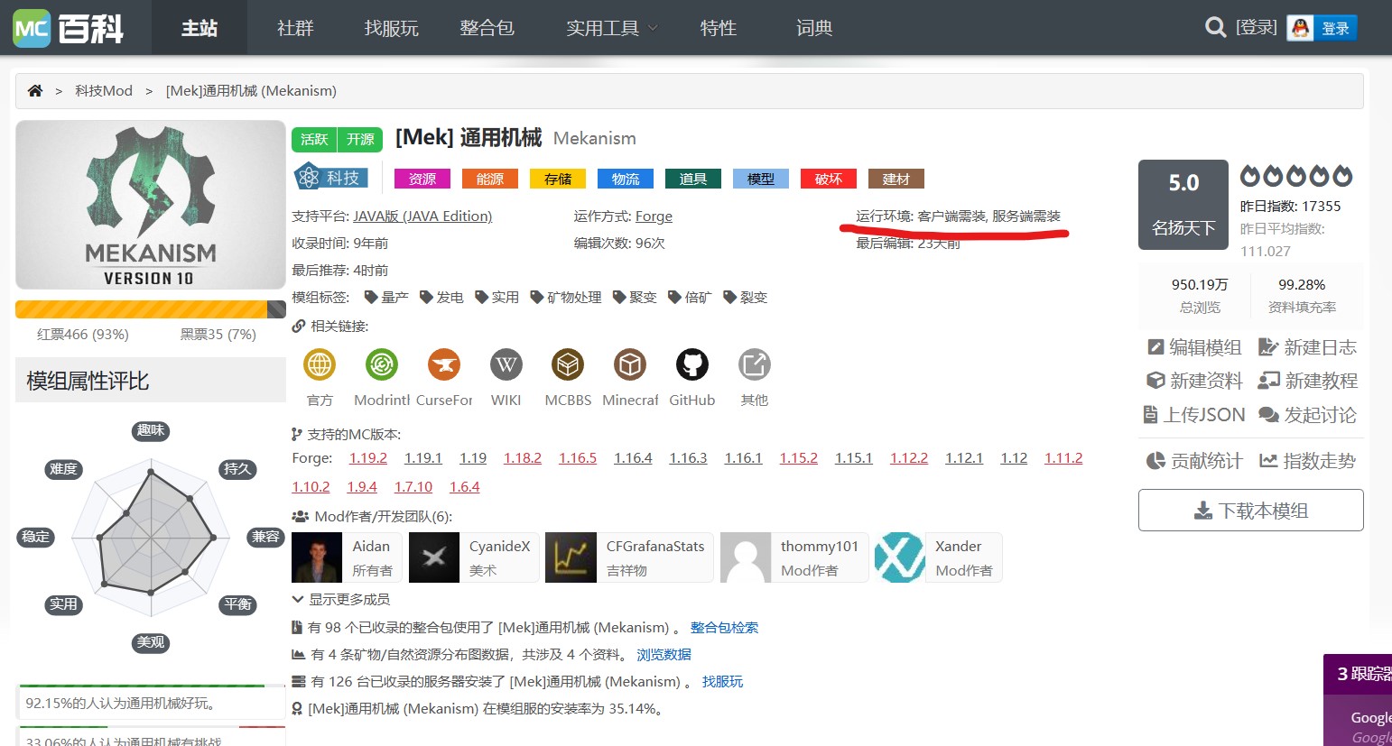Open the Modrinth link icon
This screenshot has width=1392, height=746.
[x=382, y=364]
